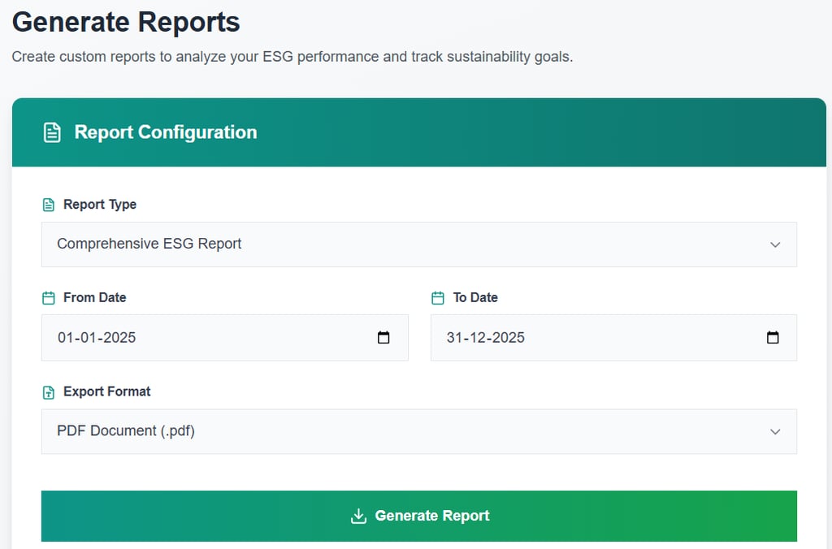Screen dimensions: 832x549
Task: Click the export icon next to Export Format
Action: pos(48,392)
